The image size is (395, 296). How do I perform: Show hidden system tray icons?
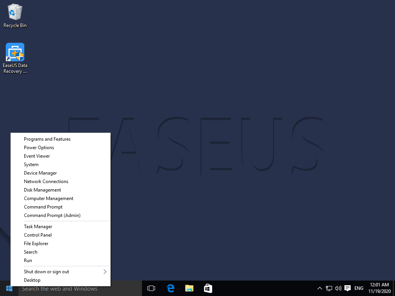pyautogui.click(x=320, y=288)
